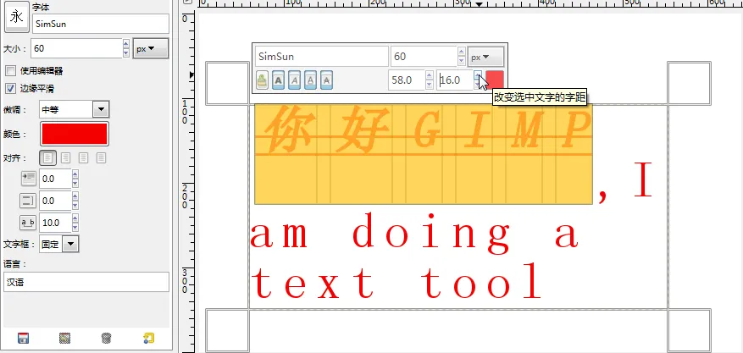
Task: Click the kerning field showing 16.0
Action: pyautogui.click(x=455, y=80)
